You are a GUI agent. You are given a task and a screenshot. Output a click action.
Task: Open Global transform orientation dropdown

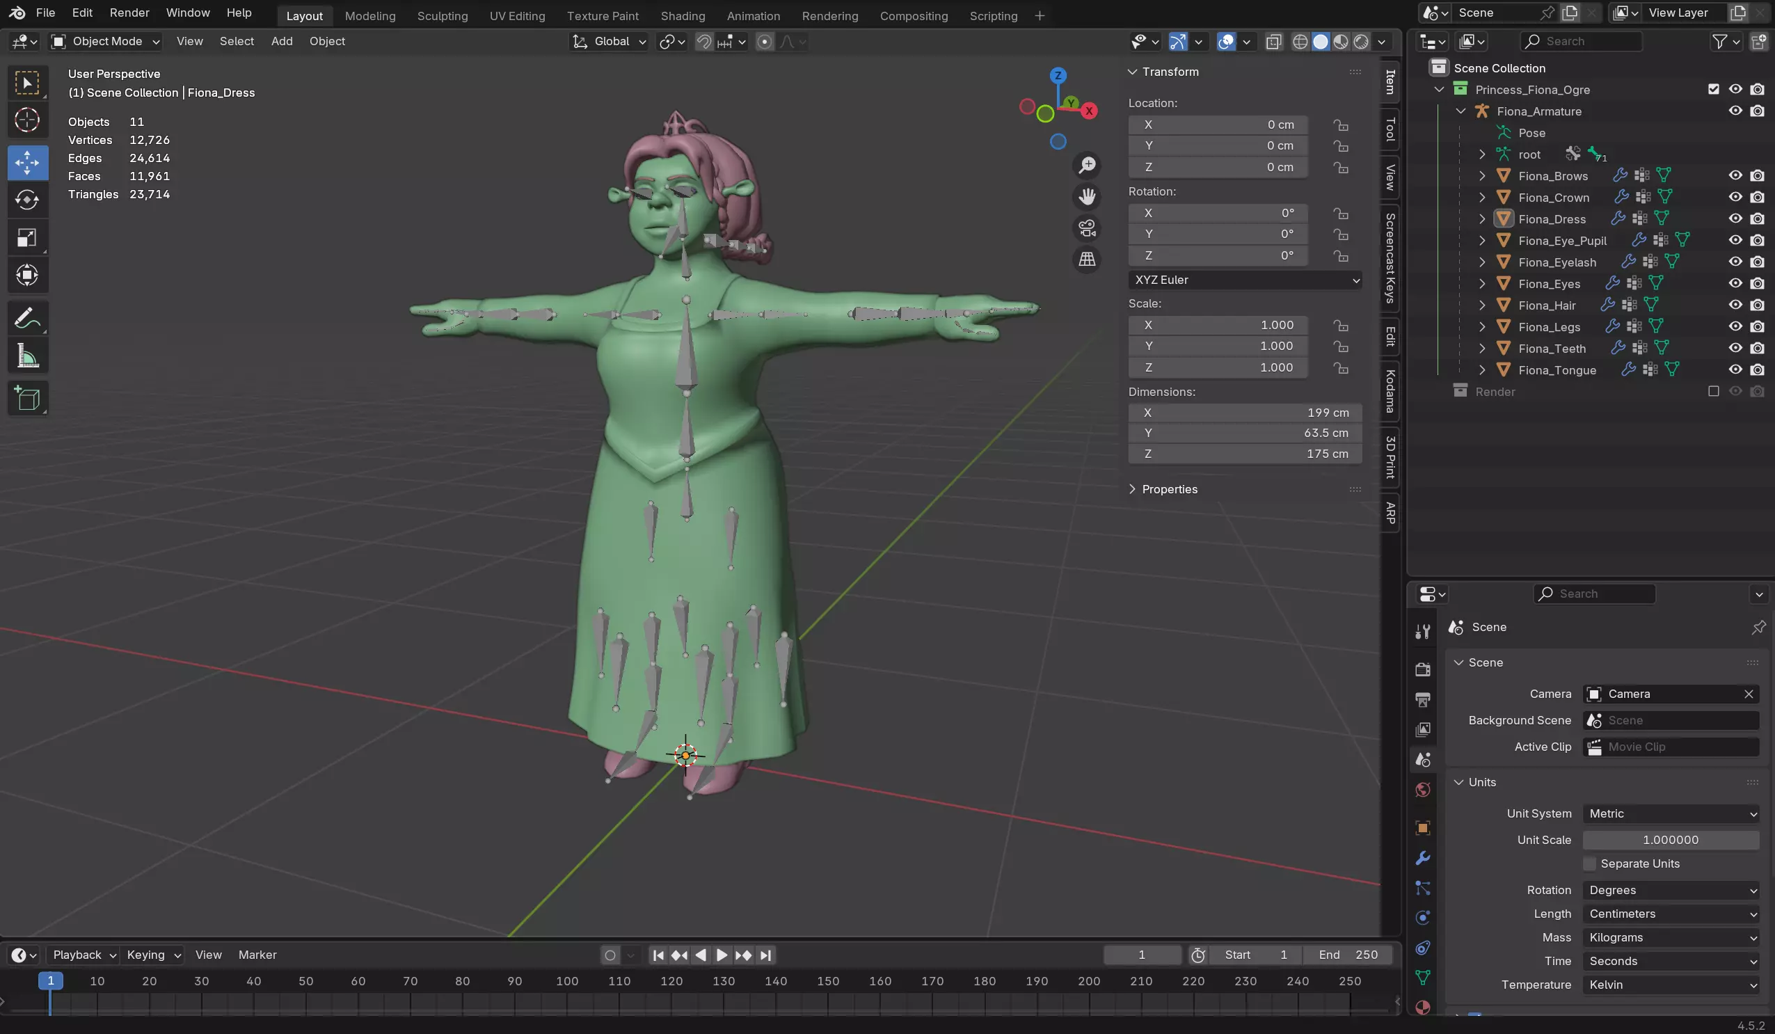coord(610,42)
